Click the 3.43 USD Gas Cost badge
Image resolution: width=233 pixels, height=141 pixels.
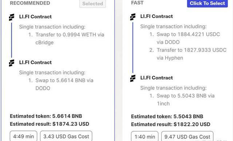click(66, 136)
